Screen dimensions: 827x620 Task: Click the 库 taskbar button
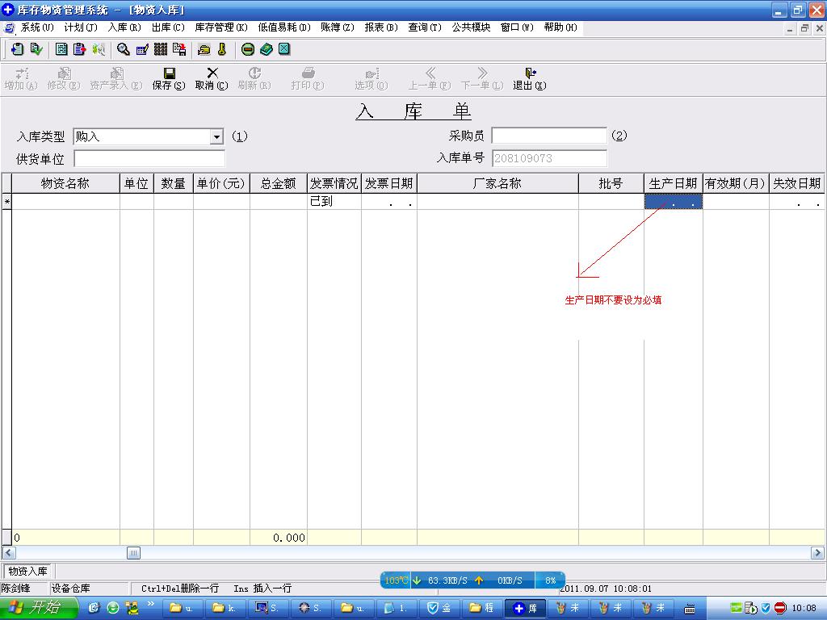pyautogui.click(x=525, y=608)
